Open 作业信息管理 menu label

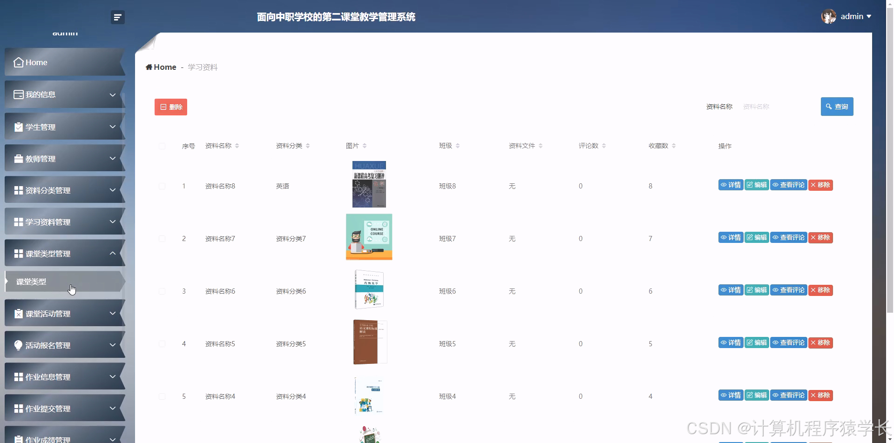tap(48, 377)
